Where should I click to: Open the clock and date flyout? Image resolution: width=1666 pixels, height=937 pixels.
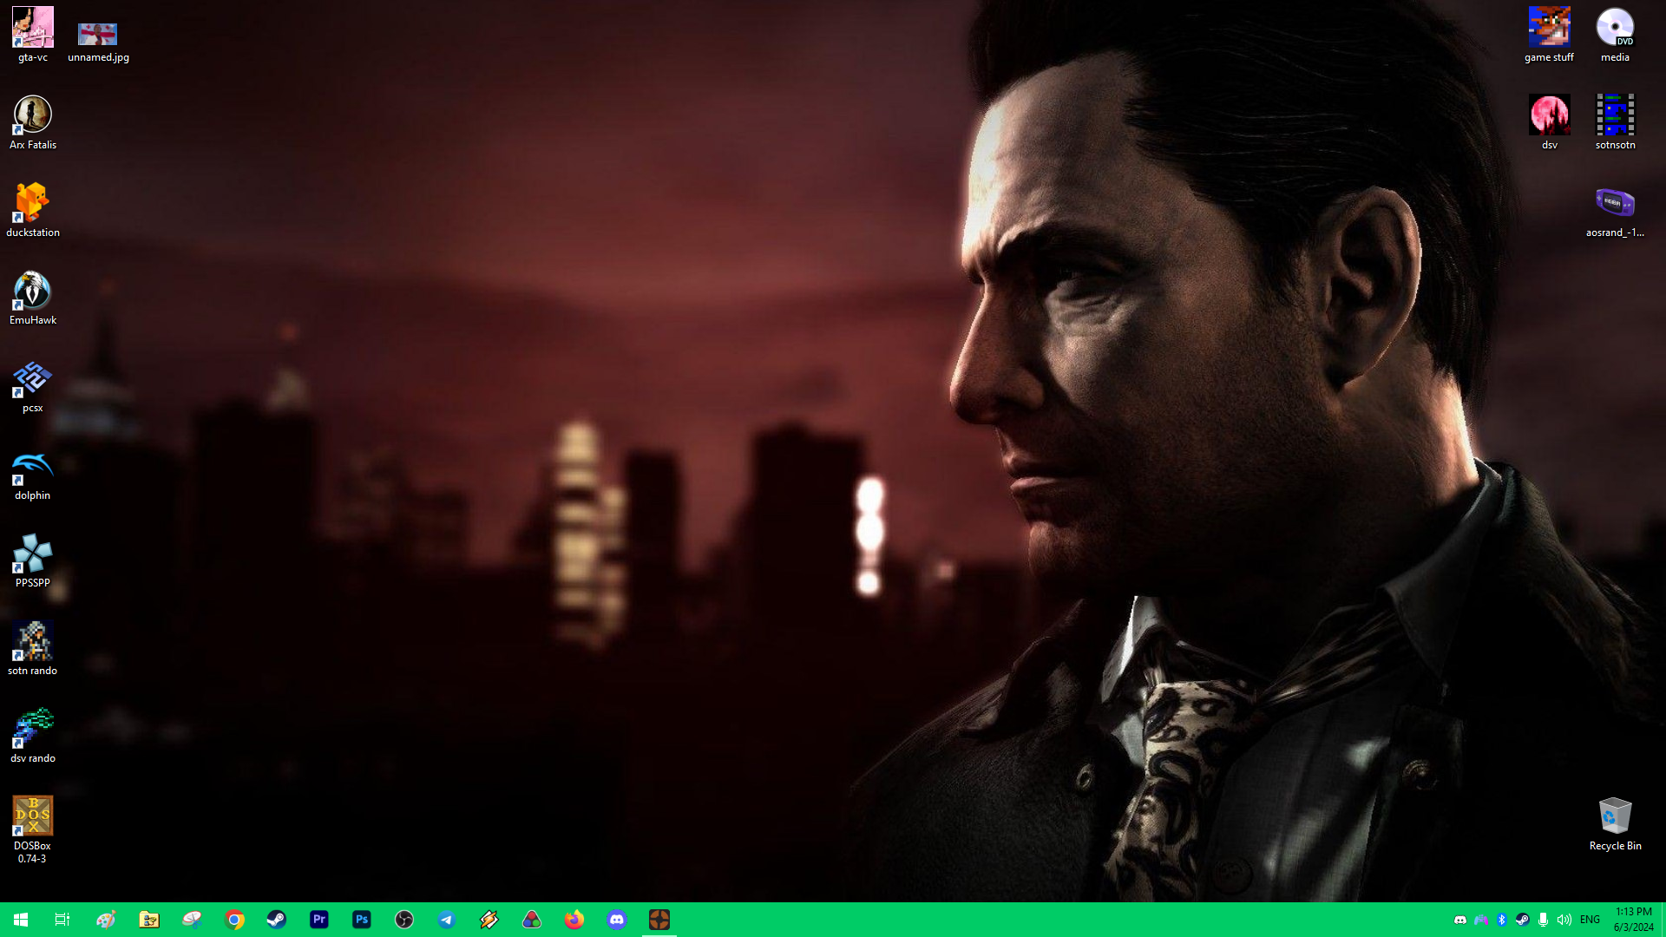click(x=1633, y=920)
